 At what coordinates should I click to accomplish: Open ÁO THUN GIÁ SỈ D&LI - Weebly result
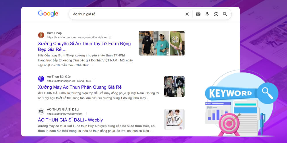70,120
